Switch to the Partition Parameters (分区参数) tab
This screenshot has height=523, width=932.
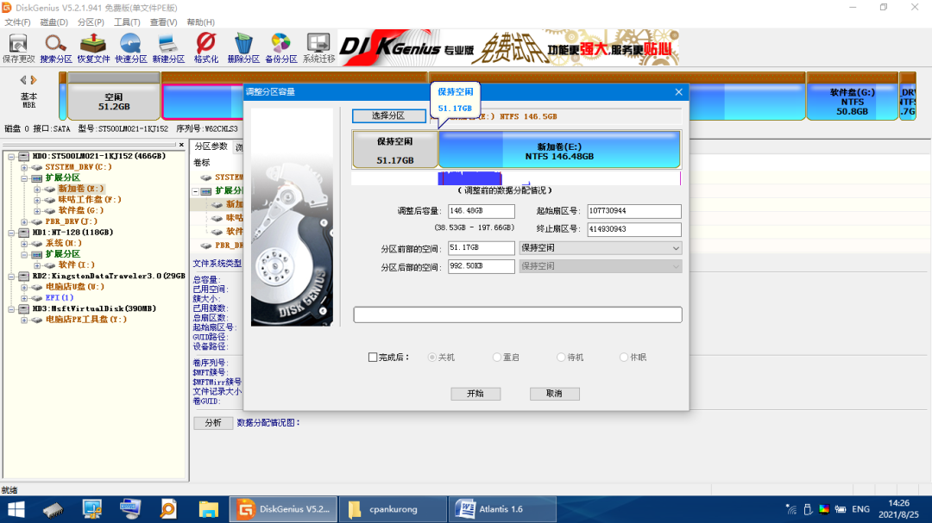point(211,146)
